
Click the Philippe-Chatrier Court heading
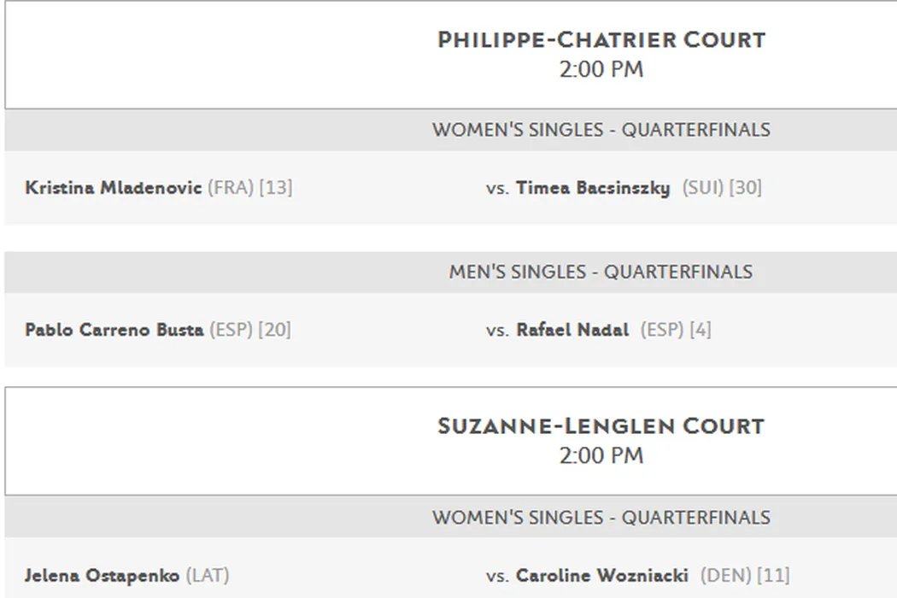(x=601, y=40)
